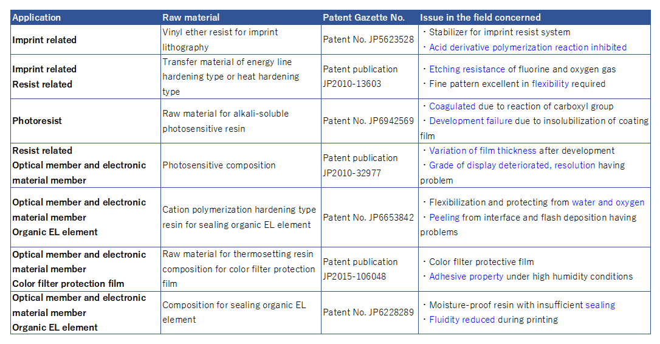Open the 'Peeling' link
The image size is (660, 344).
pyautogui.click(x=444, y=217)
